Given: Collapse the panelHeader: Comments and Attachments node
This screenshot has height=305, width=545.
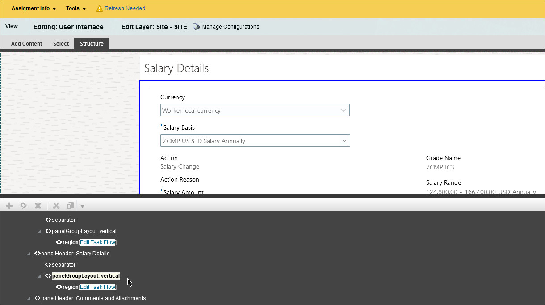Looking at the screenshot, I should 29,298.
